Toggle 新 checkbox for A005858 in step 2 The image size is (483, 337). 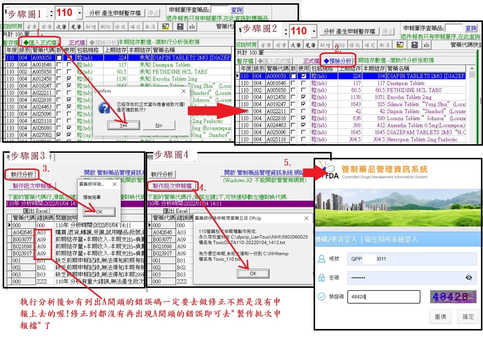(x=293, y=90)
